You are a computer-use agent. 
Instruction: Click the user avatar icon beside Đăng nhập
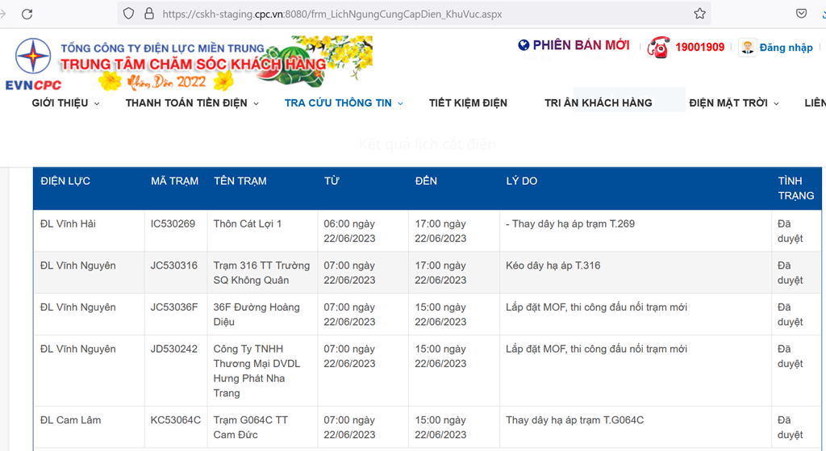(748, 47)
